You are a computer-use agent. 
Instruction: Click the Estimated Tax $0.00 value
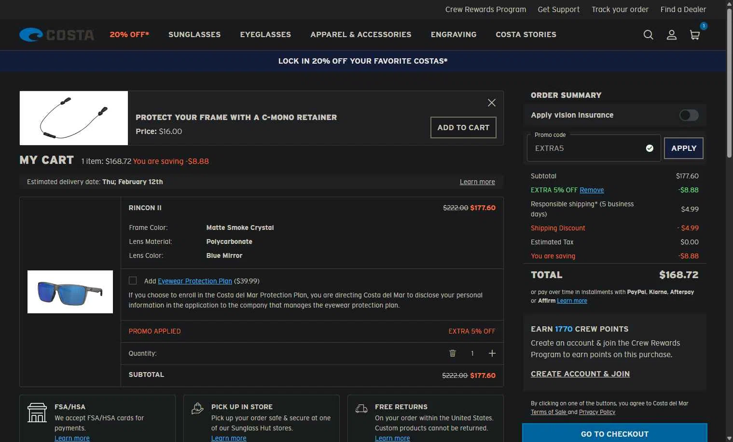690,242
